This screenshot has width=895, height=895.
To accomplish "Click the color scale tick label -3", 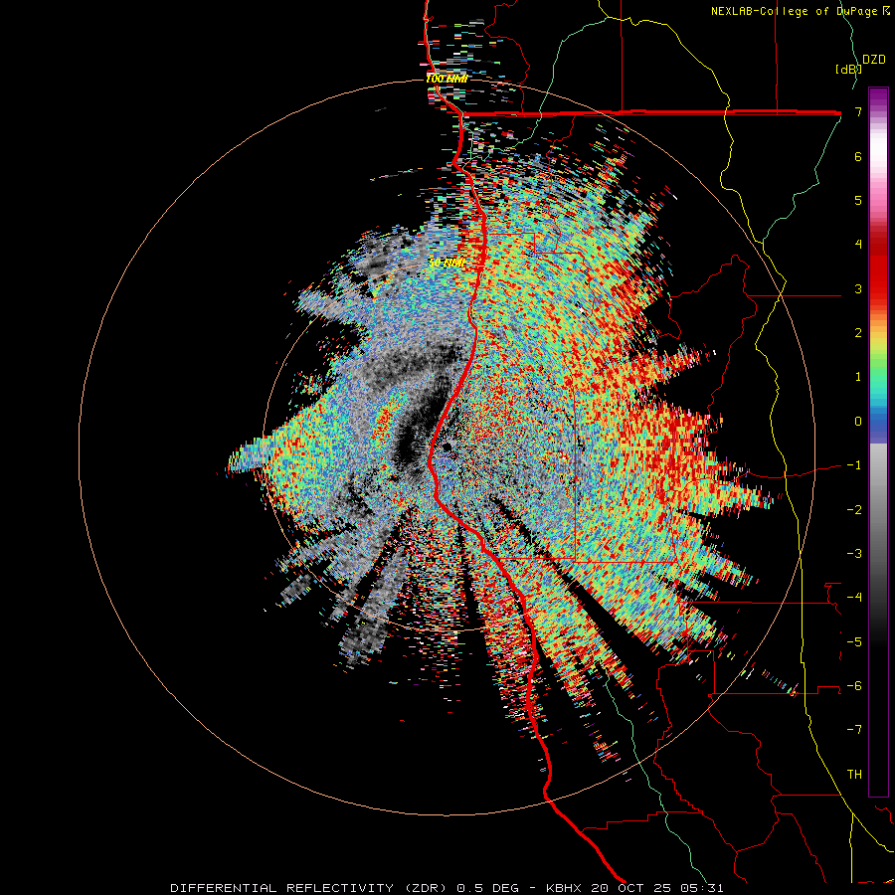I will tap(854, 554).
